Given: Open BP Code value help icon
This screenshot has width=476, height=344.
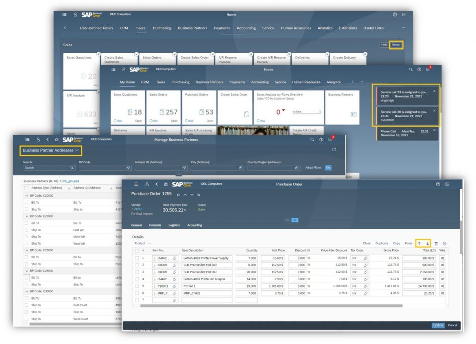Looking at the screenshot, I should (x=128, y=168).
